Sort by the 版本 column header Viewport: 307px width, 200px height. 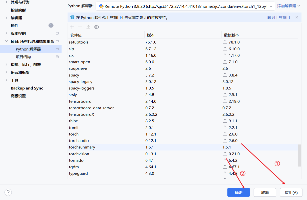click(183, 35)
